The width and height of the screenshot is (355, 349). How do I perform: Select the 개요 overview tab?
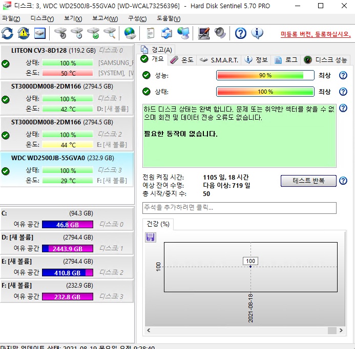tap(152, 59)
